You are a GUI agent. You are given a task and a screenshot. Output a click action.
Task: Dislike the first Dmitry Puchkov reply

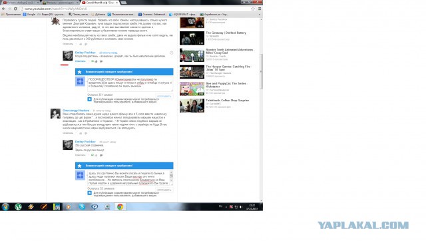tap(101, 61)
